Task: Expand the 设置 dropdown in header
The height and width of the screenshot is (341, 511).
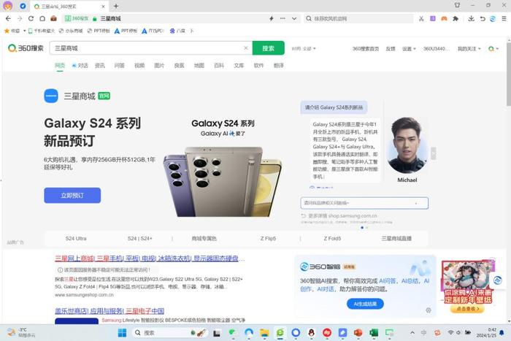Action: 409,49
